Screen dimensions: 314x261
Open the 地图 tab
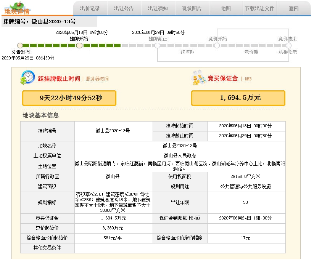coord(226,8)
